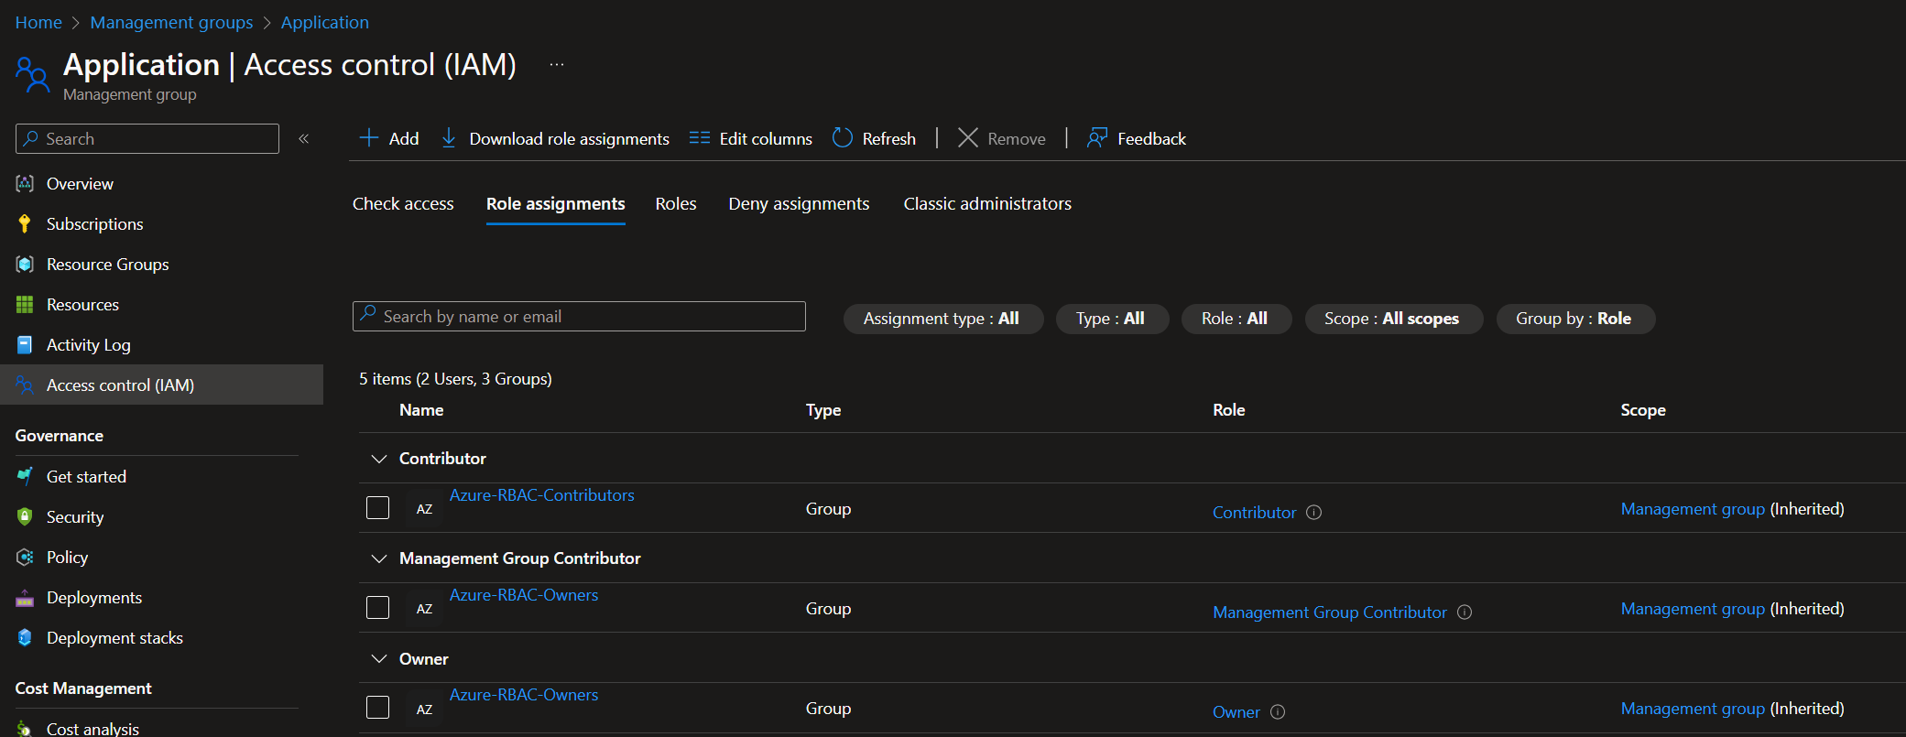Click the Security shield icon
This screenshot has width=1906, height=737.
pos(25,517)
